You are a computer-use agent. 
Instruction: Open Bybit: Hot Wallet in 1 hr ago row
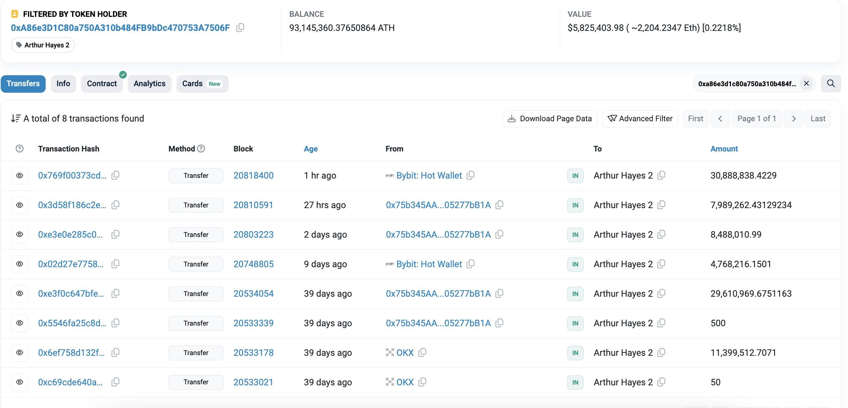point(429,175)
